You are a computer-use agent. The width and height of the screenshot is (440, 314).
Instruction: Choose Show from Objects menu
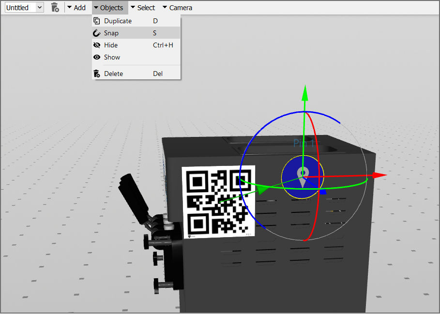click(x=136, y=57)
